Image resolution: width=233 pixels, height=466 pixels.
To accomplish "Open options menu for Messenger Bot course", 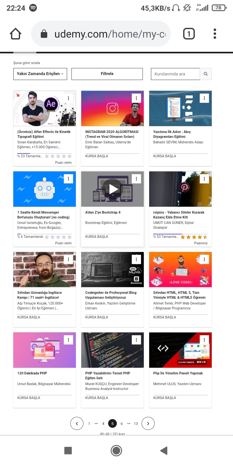I will tap(68, 179).
